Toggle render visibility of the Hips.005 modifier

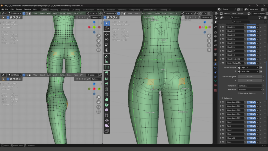254,43
